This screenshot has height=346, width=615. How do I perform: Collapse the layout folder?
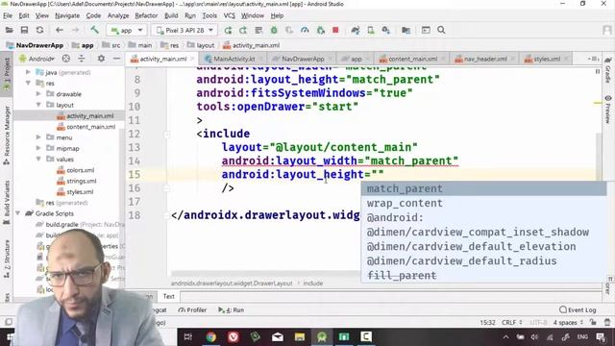pos(38,105)
